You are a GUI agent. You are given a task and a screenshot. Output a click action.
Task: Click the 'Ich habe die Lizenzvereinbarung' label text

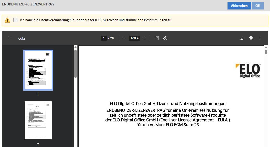point(96,20)
